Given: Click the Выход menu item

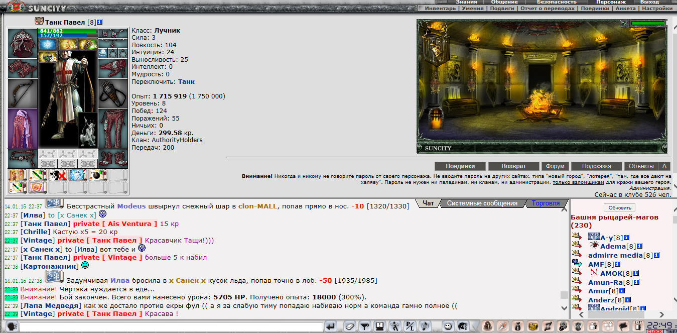Looking at the screenshot, I should pyautogui.click(x=650, y=2).
